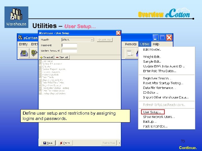Toggle the Unship Shipped Orders checkbox
This screenshot has height=151, width=202.
click(40, 93)
